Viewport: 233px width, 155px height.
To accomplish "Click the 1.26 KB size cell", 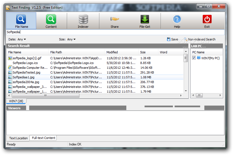I will 145,58.
